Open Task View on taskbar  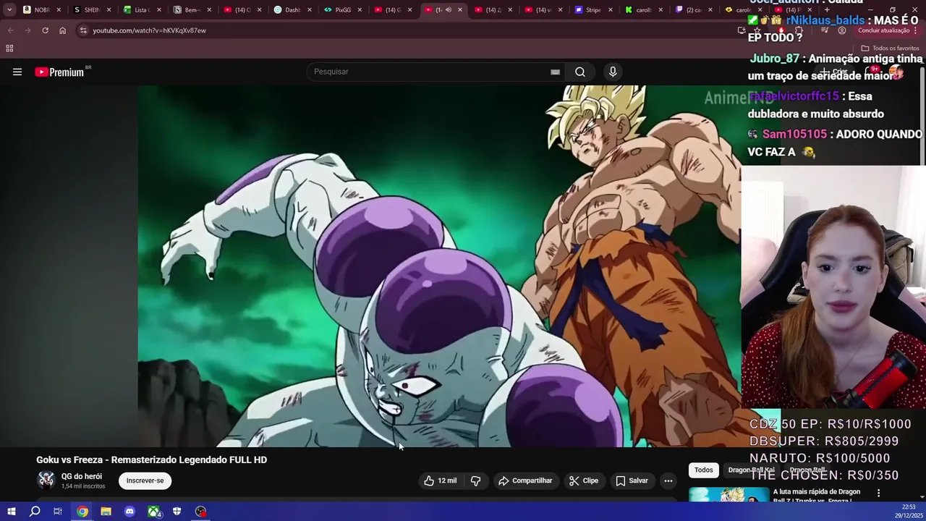(x=58, y=512)
